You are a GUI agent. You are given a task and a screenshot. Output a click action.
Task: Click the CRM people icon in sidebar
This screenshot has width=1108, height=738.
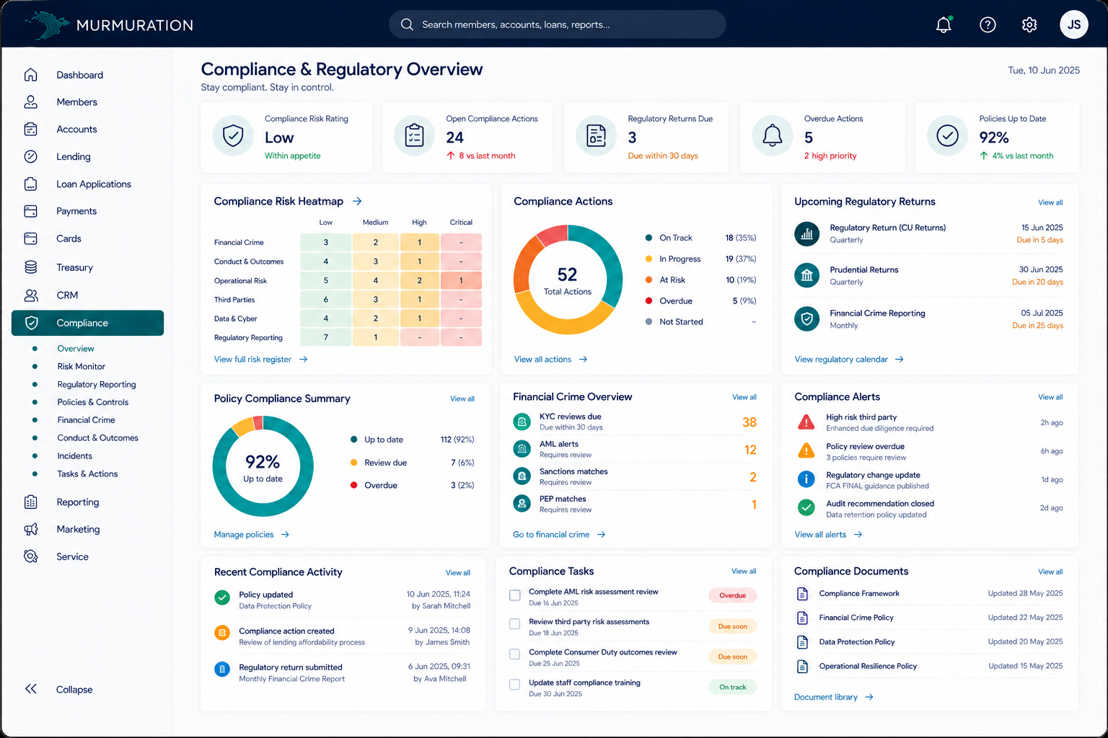pyautogui.click(x=30, y=295)
